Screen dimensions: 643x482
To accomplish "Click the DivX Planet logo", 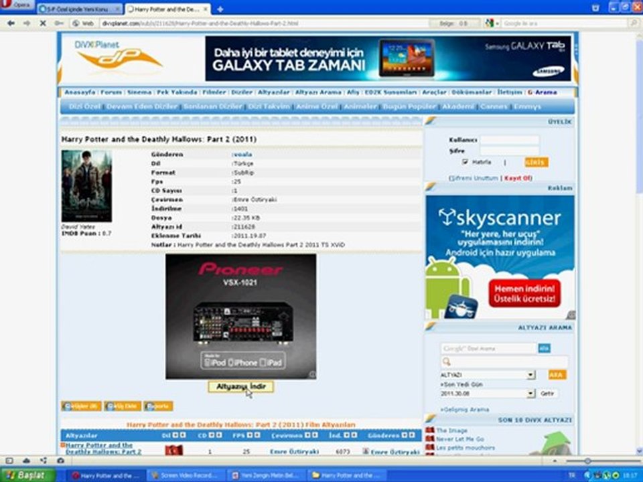I will pos(119,56).
